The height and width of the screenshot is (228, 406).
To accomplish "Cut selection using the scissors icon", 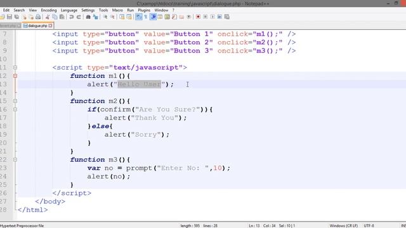I will pyautogui.click(x=48, y=17).
